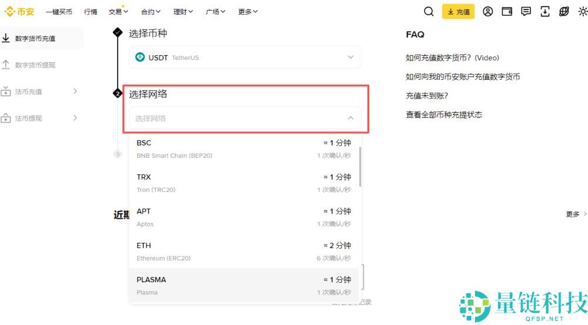Select the ETH Ethereum ERC20 network
Viewport: 588px width, 325px height.
tap(244, 251)
